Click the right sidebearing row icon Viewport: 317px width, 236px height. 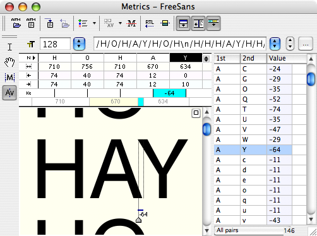(28, 85)
